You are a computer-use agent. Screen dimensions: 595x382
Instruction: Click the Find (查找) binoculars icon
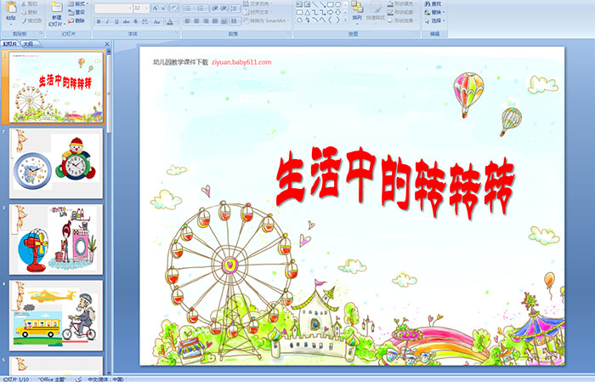428,3
